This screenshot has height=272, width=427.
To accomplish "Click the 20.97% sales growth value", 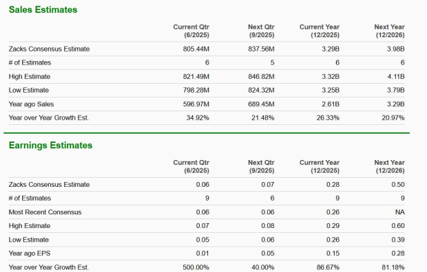I will [x=393, y=118].
